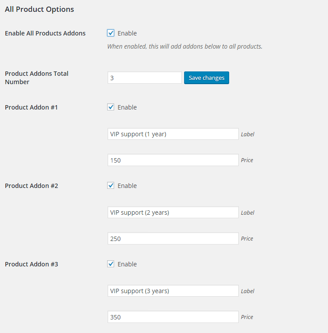Click the Product Addon #2 row title
328x333 pixels.
point(31,186)
